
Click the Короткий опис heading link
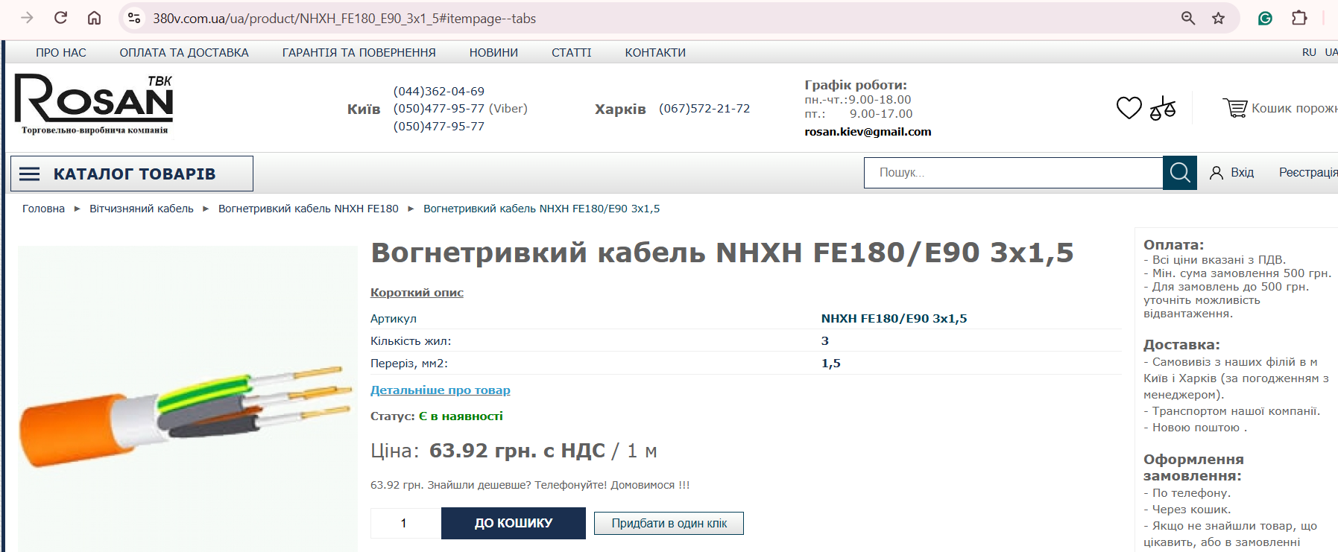417,292
